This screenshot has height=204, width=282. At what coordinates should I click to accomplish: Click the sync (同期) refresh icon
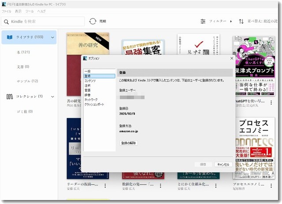click(93, 21)
